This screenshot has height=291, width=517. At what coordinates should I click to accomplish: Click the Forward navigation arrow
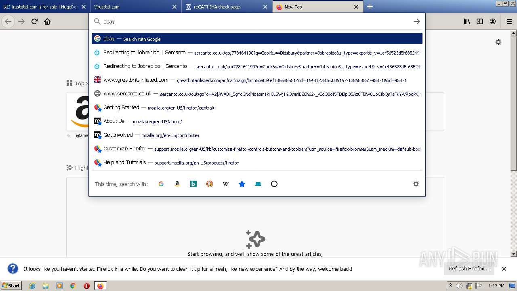click(21, 21)
